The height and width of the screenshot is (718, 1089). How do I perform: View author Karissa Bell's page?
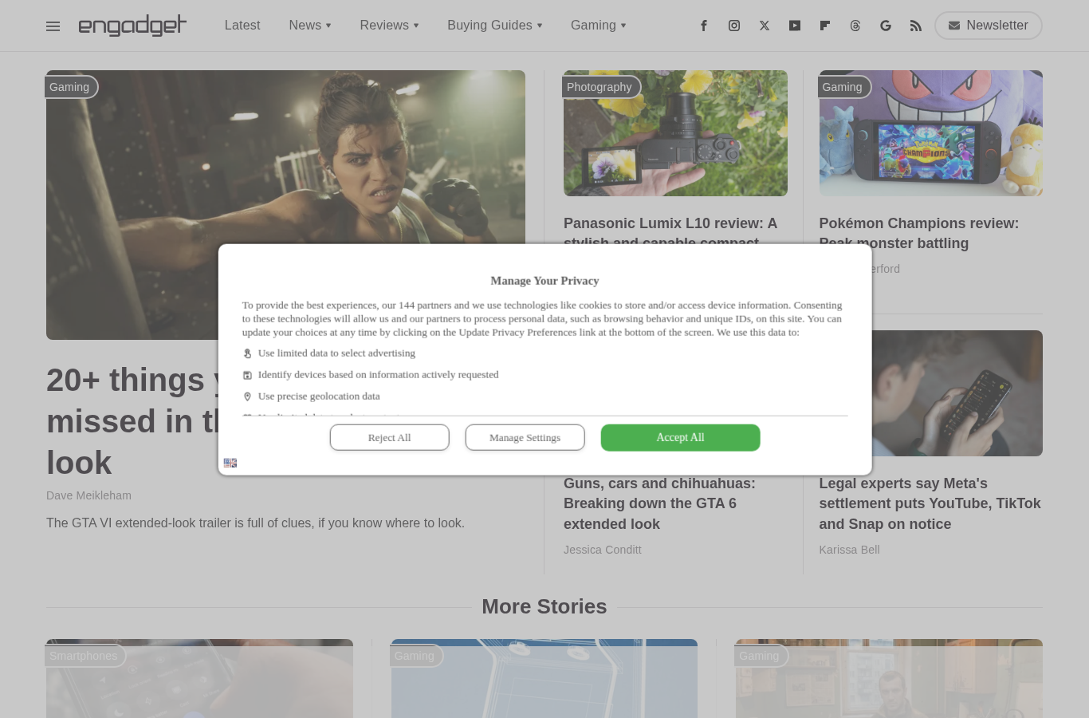click(x=850, y=550)
